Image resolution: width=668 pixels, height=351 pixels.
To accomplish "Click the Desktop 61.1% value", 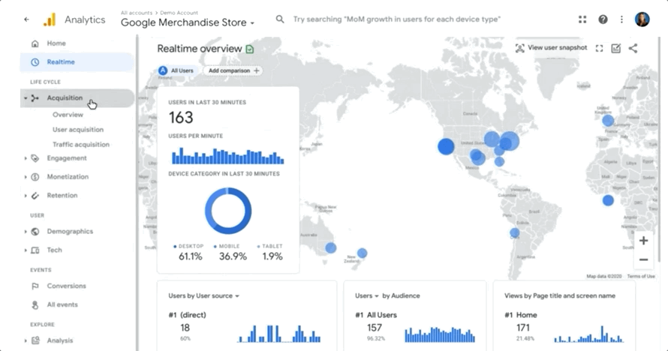I will 191,256.
